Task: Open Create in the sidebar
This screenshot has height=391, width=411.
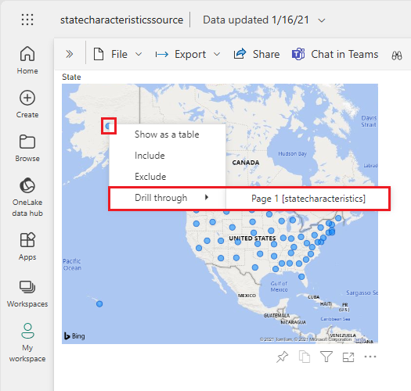Action: click(x=27, y=104)
